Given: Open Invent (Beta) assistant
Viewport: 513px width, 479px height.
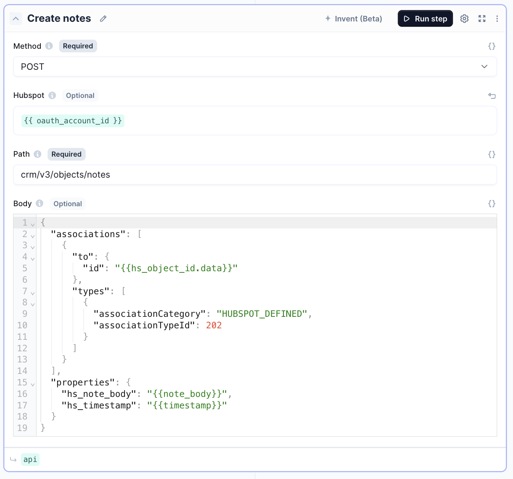Looking at the screenshot, I should (354, 19).
